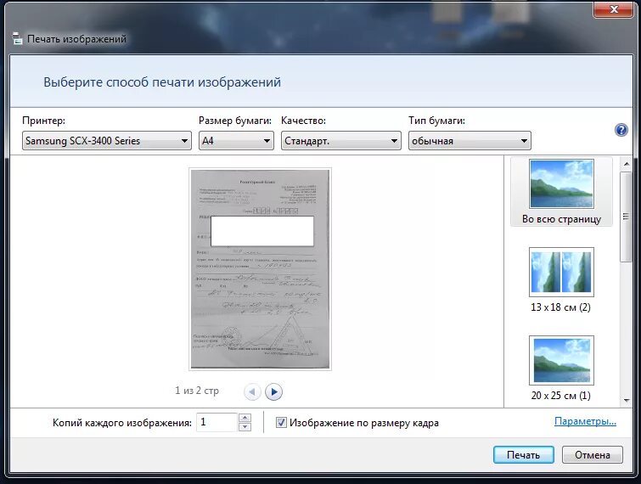Close the print dialog window

tap(613, 9)
